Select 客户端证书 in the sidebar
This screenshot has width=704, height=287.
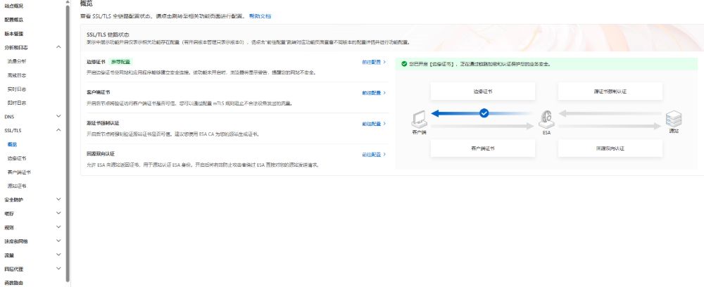click(19, 172)
